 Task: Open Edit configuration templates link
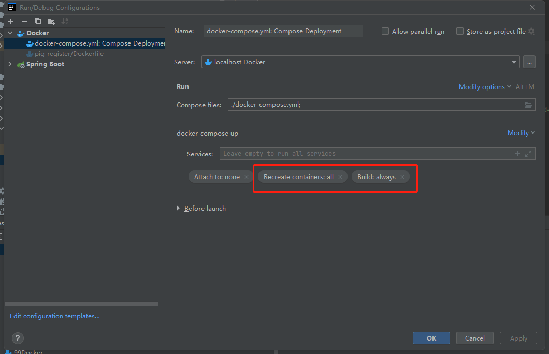55,316
